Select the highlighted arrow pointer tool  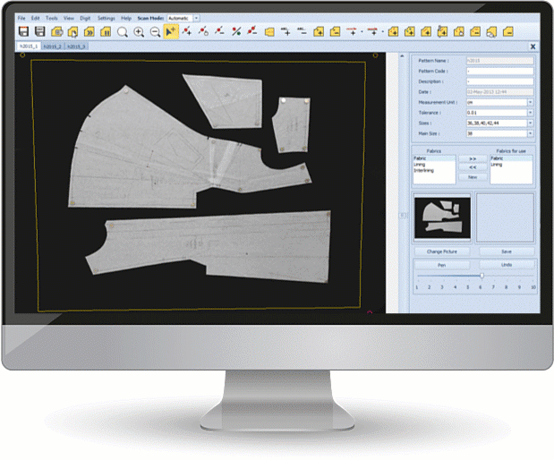170,31
